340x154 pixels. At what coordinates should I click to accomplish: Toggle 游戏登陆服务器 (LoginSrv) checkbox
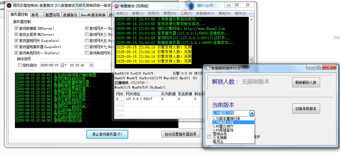click(x=16, y=47)
